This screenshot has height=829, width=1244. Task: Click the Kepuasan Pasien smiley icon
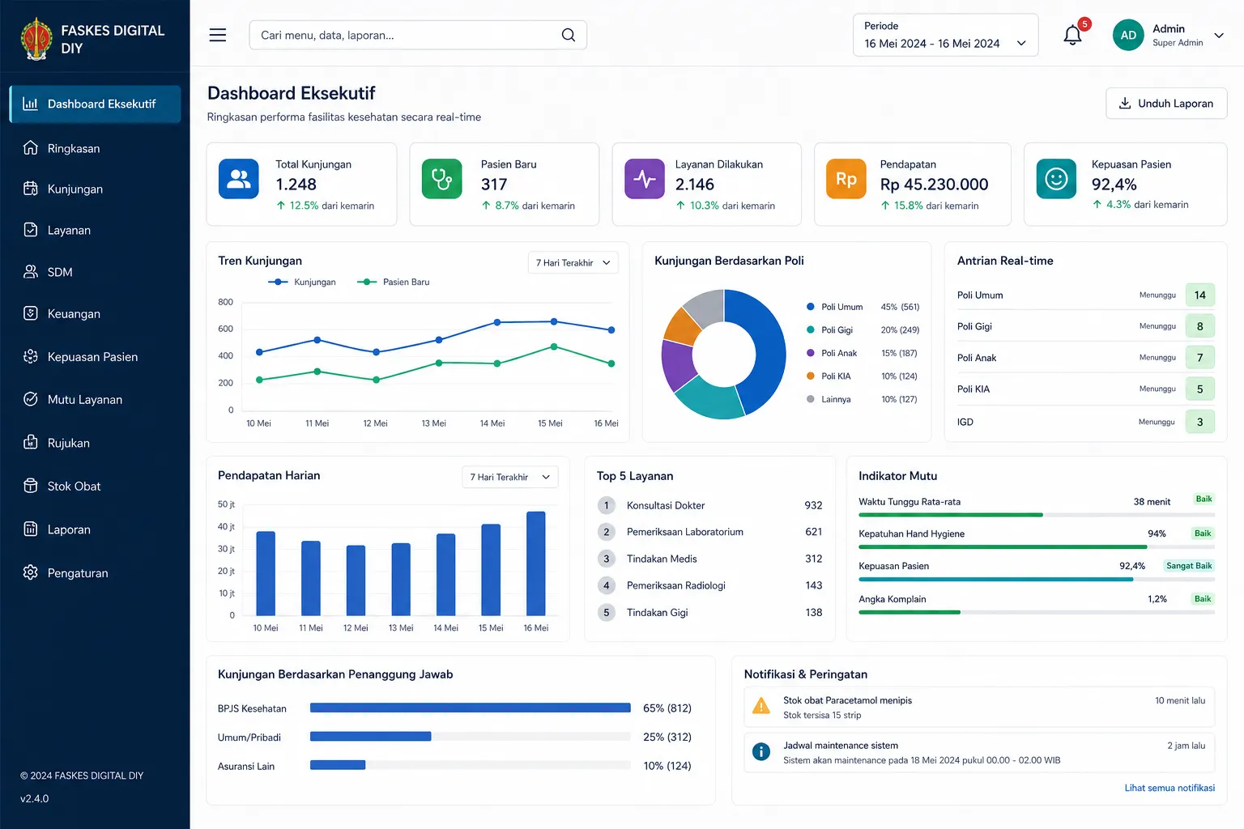[1056, 179]
